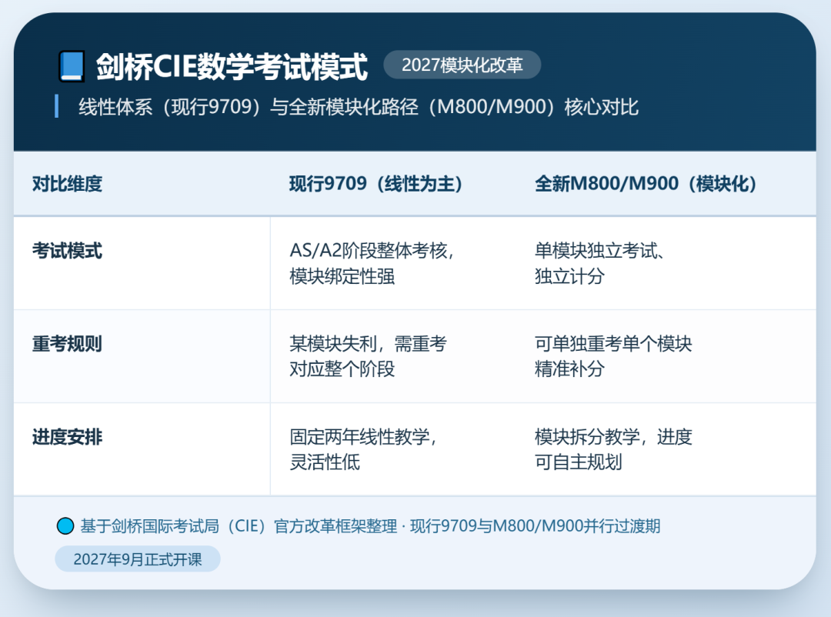Viewport: 831px width, 617px height.
Task: Click the 2027年9月正式开课 button
Action: (137, 559)
